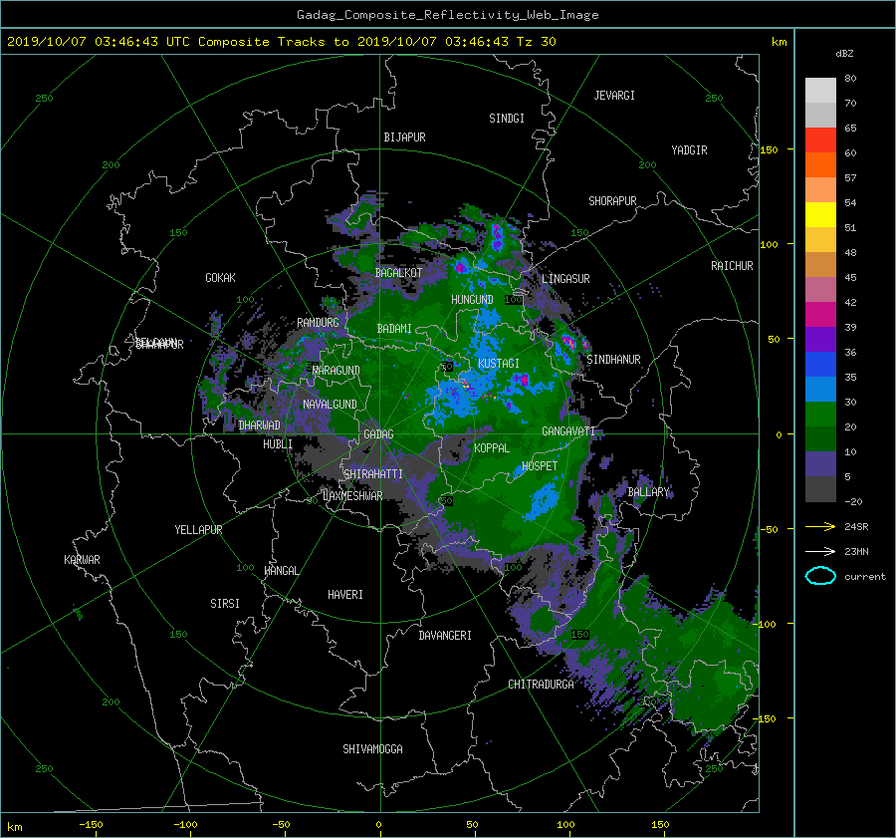Click the KOPPAL city label
This screenshot has height=838, width=896.
(x=492, y=447)
